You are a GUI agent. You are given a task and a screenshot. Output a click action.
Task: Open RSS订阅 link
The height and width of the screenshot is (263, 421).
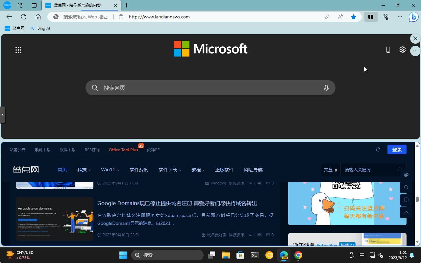pyautogui.click(x=92, y=150)
